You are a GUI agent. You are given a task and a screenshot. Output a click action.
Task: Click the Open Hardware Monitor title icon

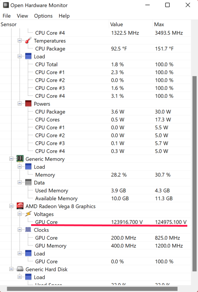pyautogui.click(x=6, y=5)
